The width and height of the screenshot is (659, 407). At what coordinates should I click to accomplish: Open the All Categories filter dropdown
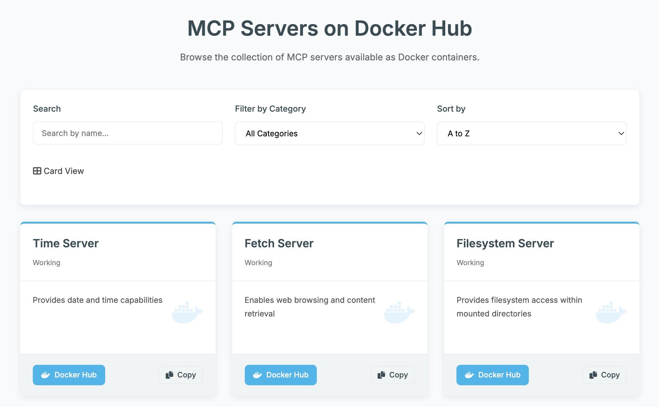(330, 133)
